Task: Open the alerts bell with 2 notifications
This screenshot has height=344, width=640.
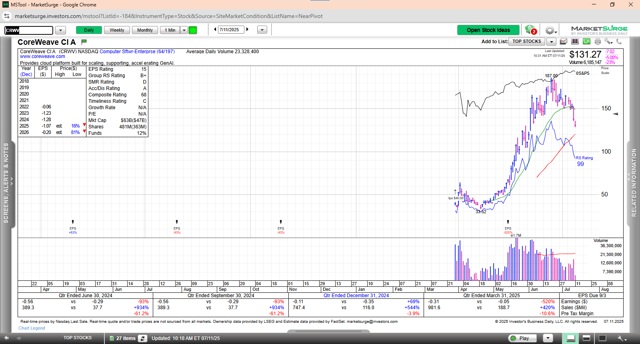Action: 531,30
